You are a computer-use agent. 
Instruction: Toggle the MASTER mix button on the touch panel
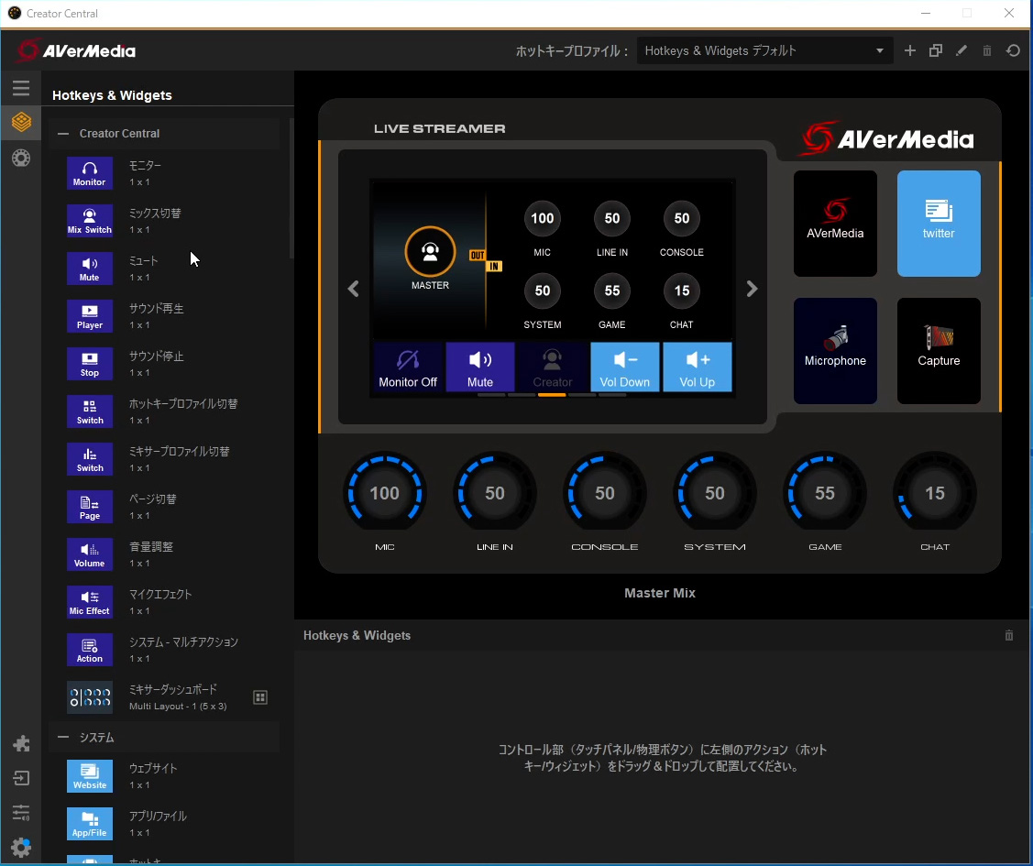click(430, 252)
